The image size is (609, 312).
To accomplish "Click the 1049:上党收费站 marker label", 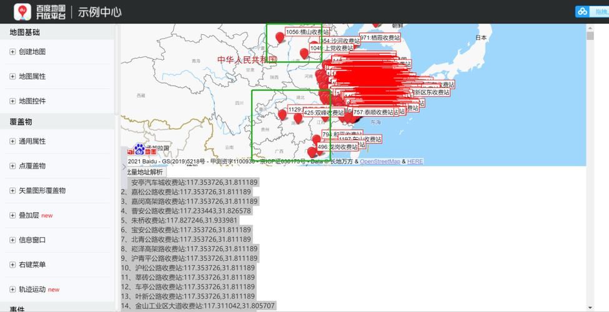I will click(x=332, y=48).
